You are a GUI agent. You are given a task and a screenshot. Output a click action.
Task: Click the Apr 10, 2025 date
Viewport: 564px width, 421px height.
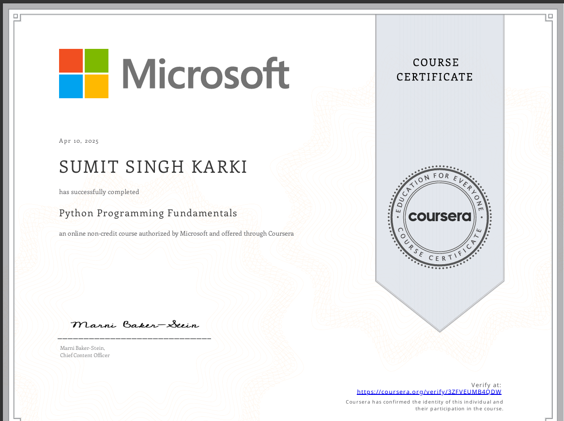point(79,141)
